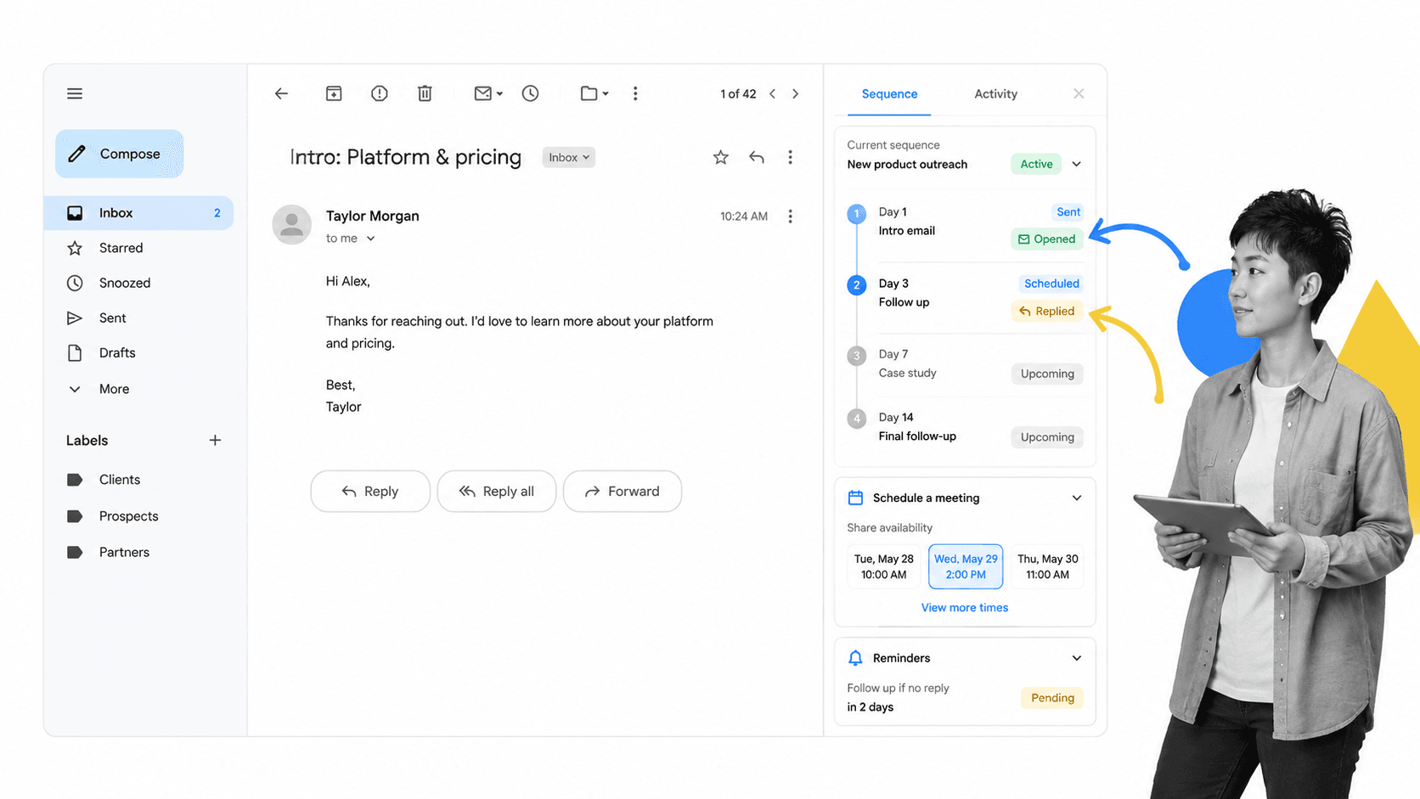Click the Intro email step title
Viewport: 1420px width, 799px height.
point(907,231)
